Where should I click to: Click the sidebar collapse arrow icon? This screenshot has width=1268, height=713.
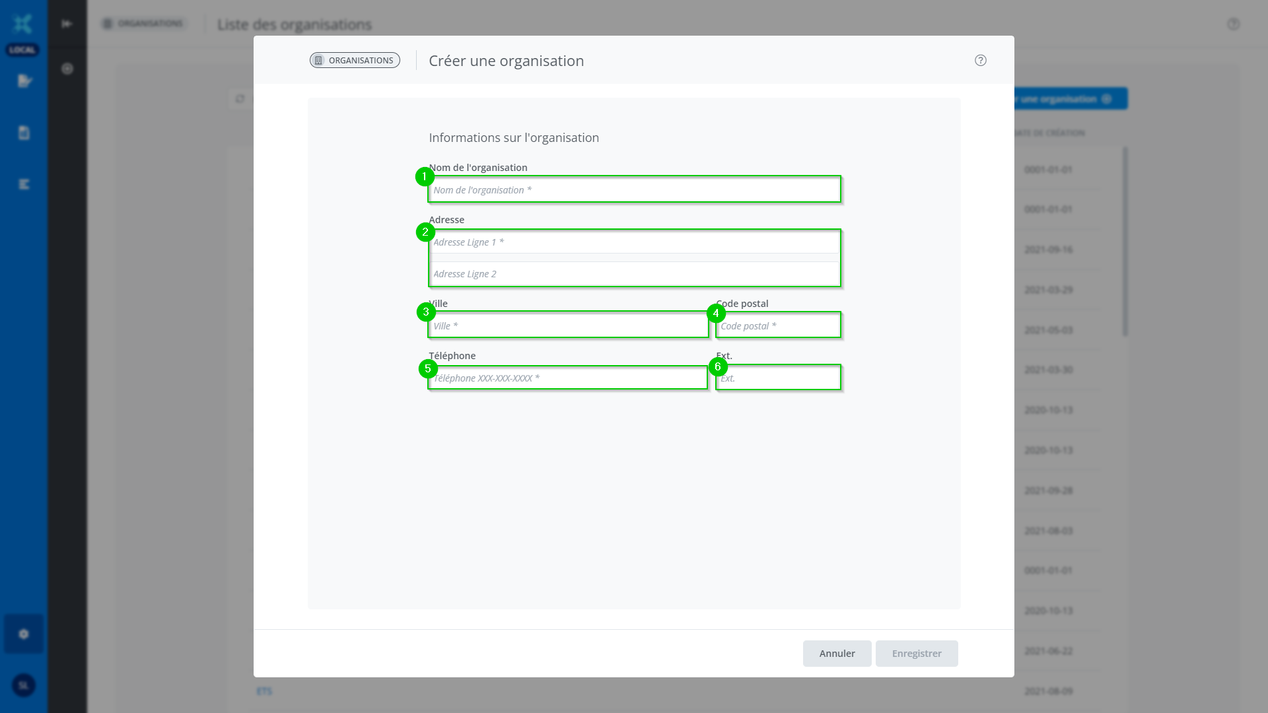tap(67, 24)
